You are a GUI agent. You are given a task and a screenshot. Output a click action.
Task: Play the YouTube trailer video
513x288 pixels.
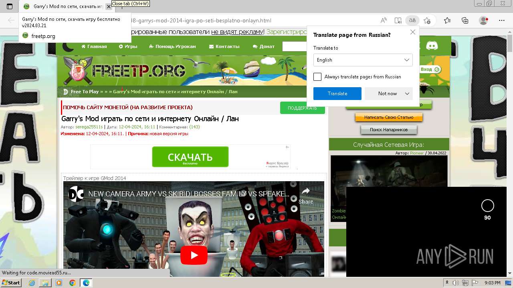point(194,255)
